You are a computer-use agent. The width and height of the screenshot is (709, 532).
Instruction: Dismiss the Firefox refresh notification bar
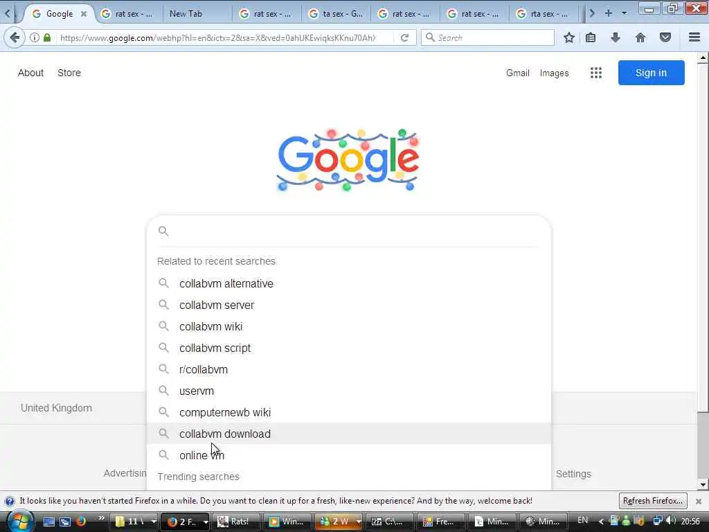click(x=699, y=502)
